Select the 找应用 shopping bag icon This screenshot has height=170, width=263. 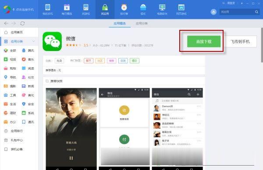(x=105, y=7)
